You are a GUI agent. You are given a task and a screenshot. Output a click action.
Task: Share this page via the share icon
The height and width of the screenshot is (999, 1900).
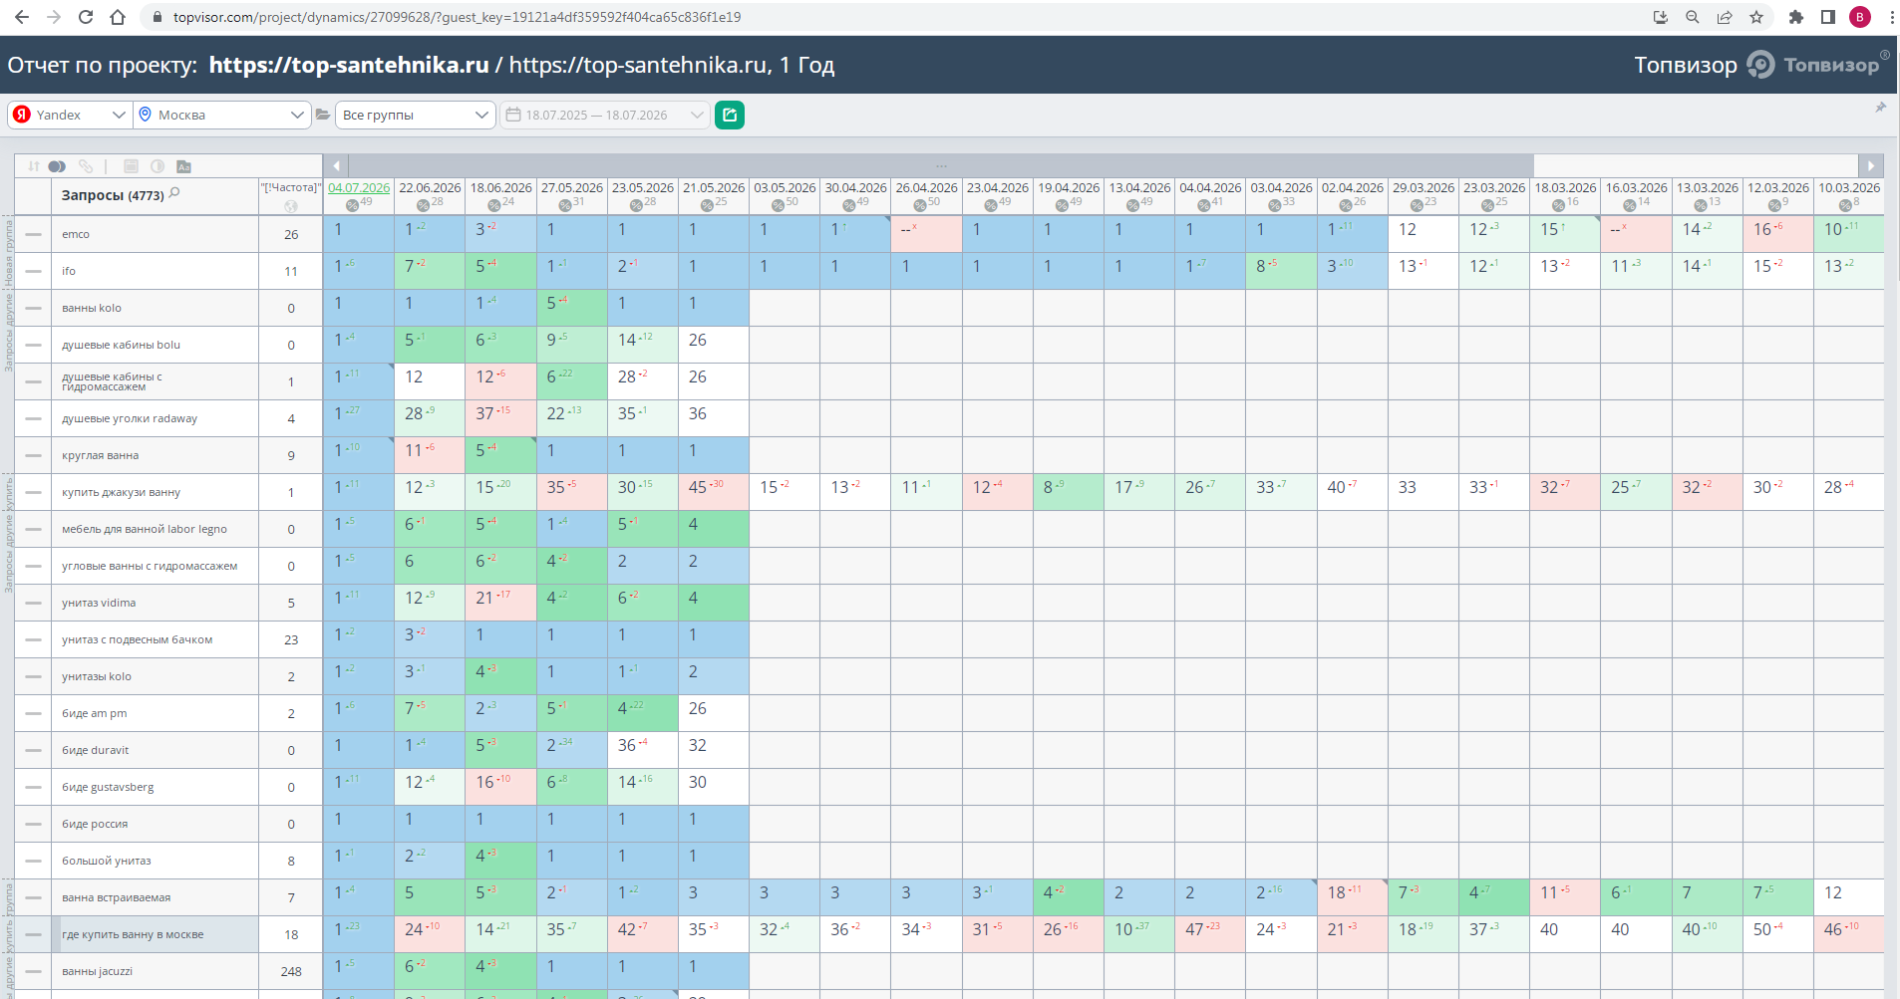point(1724,17)
